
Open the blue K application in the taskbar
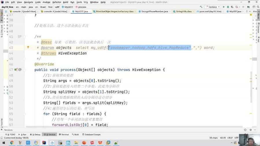coord(28,143)
